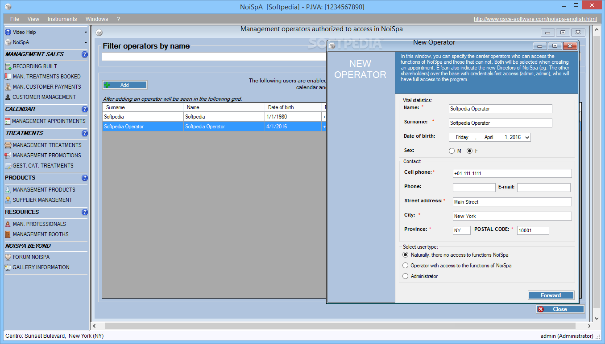Viewport: 605px width, 344px height.
Task: Open the ? help menu
Action: pyautogui.click(x=118, y=19)
